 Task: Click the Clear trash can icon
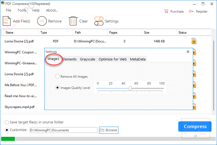click(x=73, y=21)
